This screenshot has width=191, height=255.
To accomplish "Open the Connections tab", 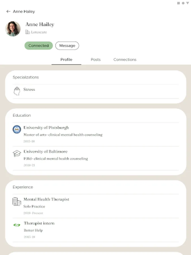I will 125,59.
